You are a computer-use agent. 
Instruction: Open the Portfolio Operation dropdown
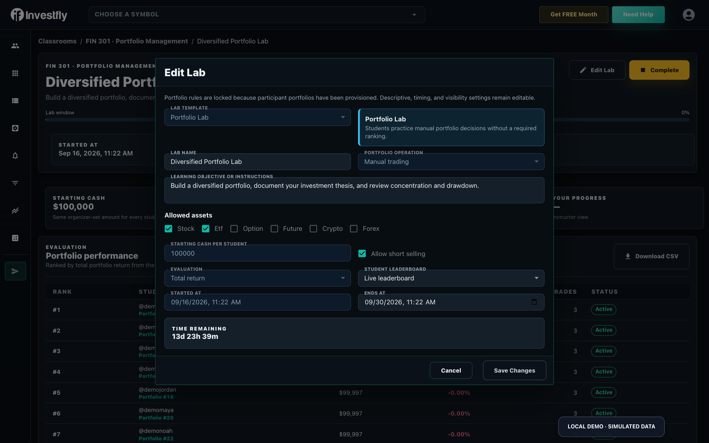pos(451,162)
